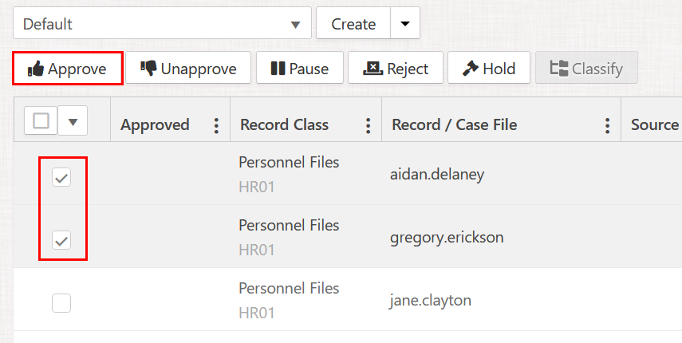Uncheck the gregory.erickson row checkbox
Image resolution: width=682 pixels, height=343 pixels.
point(61,239)
